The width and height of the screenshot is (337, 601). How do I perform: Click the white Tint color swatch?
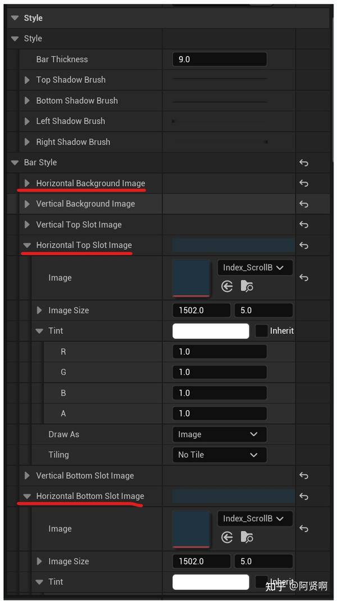(211, 331)
